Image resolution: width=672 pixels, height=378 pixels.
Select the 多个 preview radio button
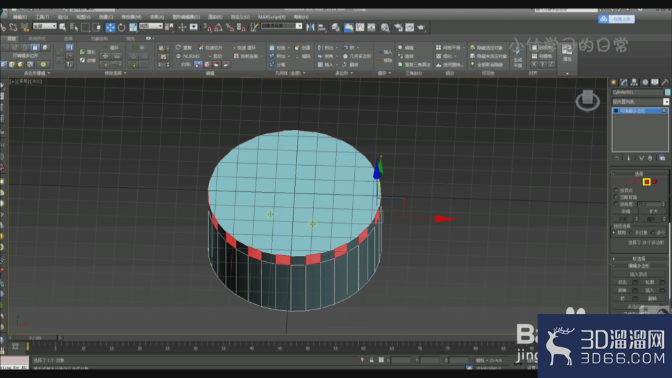653,232
